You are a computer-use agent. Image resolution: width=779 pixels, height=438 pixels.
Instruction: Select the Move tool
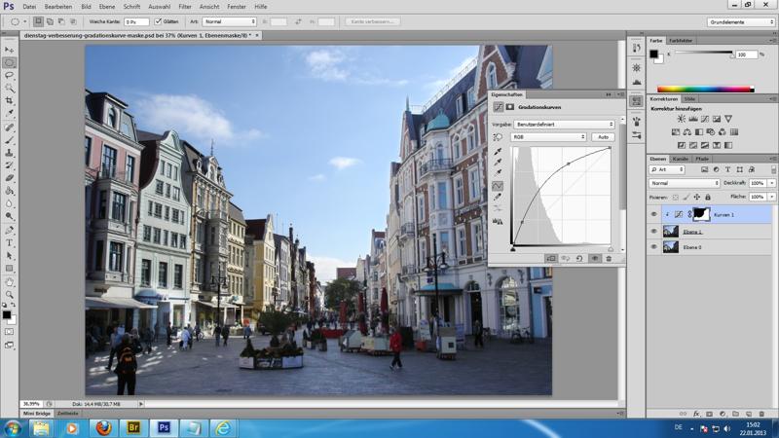coord(10,49)
